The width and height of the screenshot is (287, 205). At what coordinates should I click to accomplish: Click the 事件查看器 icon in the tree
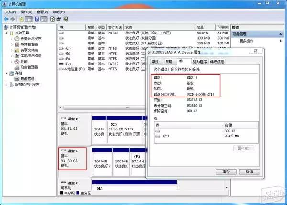click(17, 44)
